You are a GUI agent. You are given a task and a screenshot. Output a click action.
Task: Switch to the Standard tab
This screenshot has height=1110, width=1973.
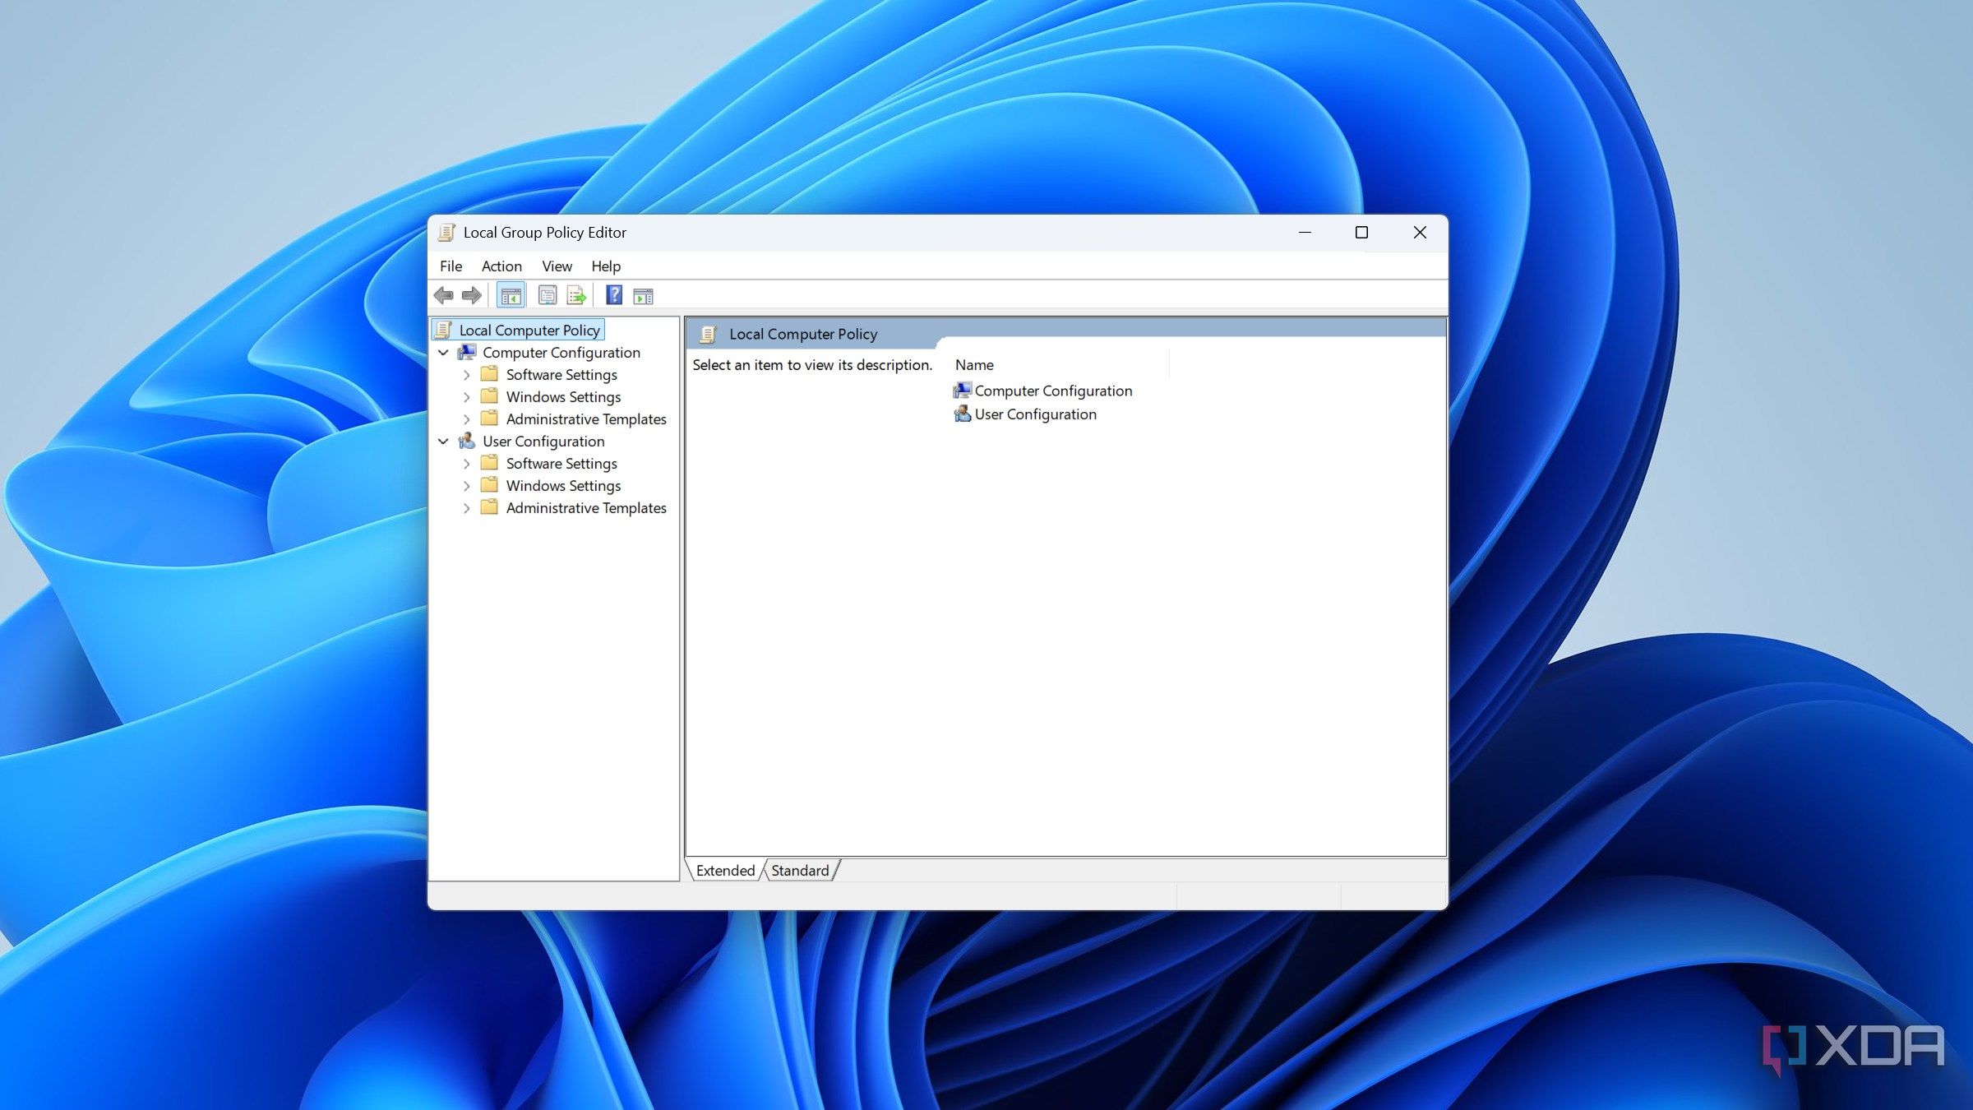[800, 870]
